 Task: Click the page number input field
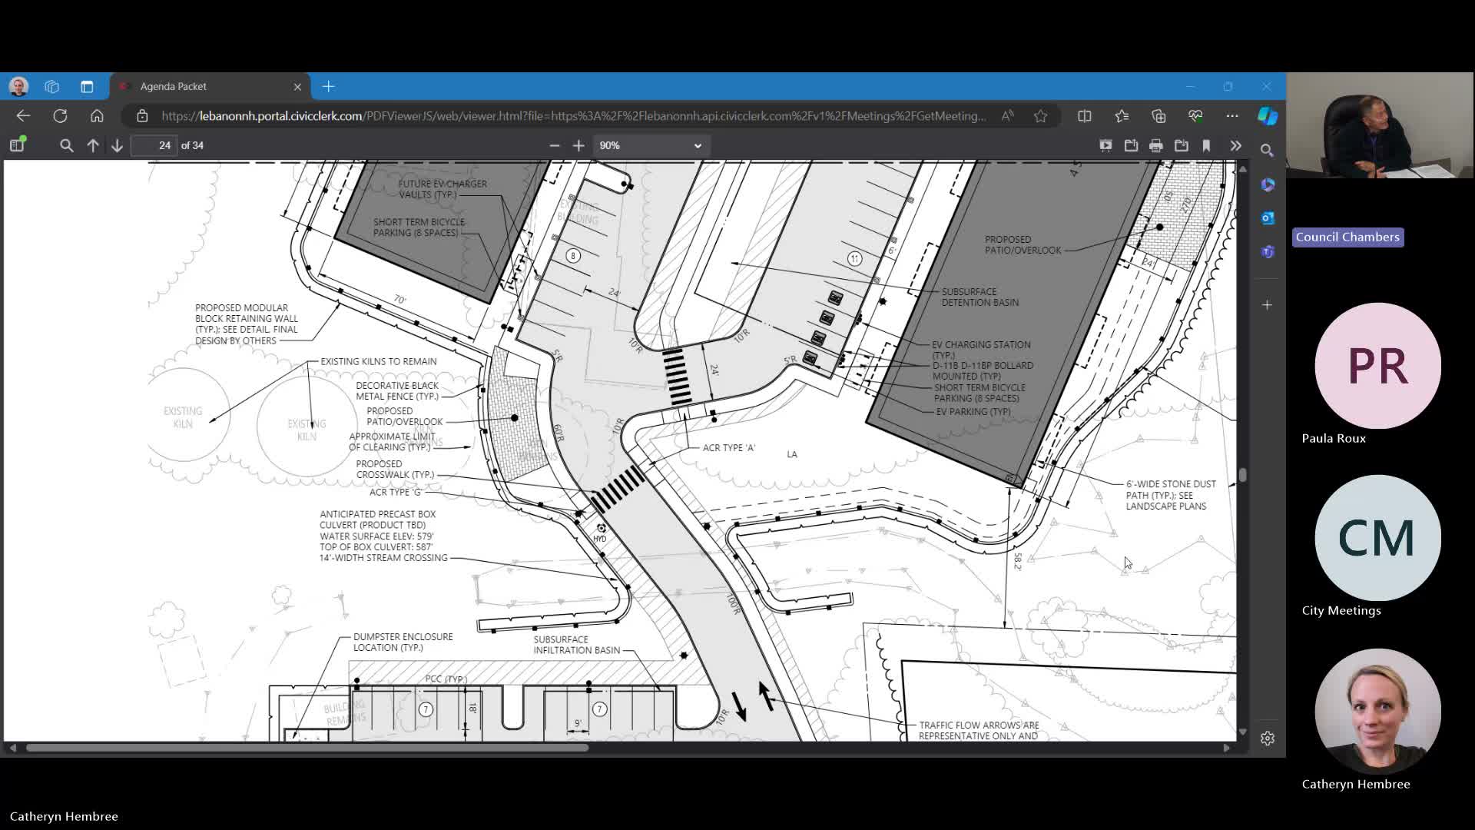(154, 144)
